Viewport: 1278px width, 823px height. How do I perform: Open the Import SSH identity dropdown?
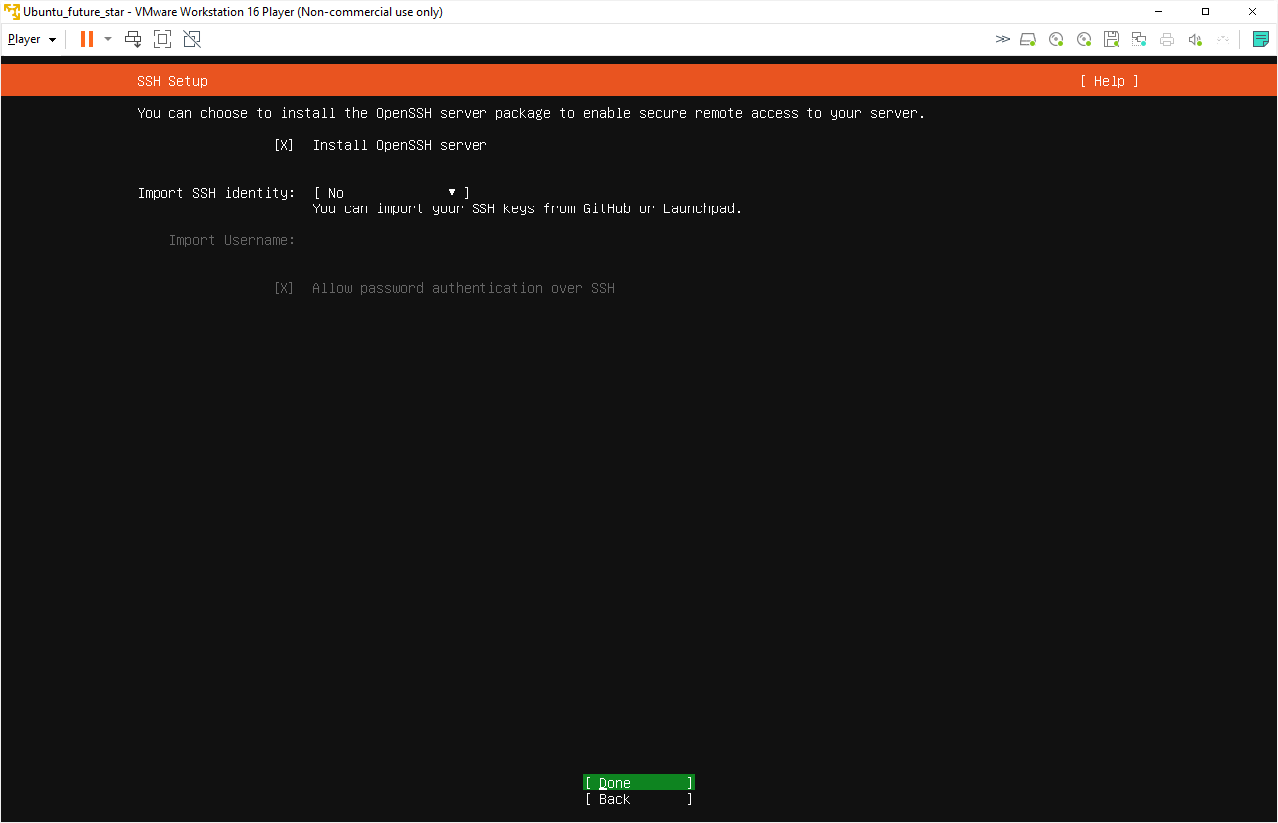tap(391, 193)
